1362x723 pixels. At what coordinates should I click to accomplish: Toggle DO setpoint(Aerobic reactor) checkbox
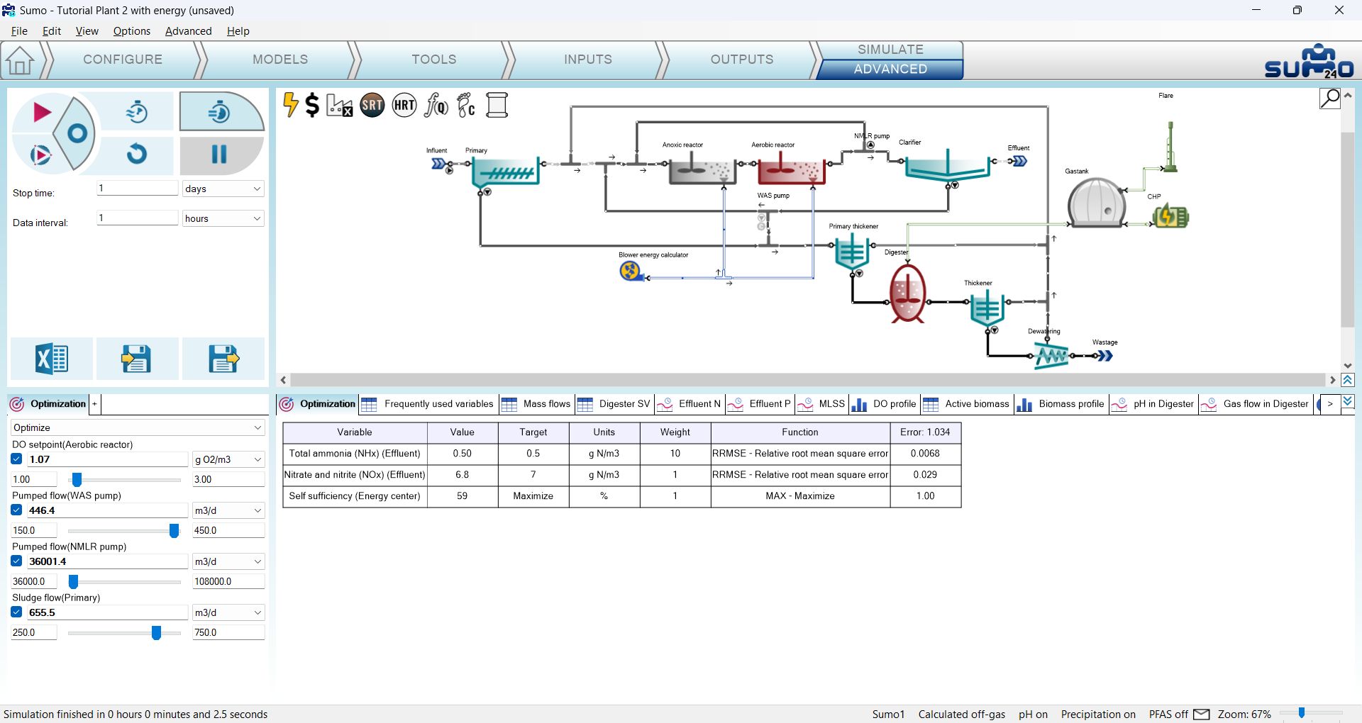[17, 459]
